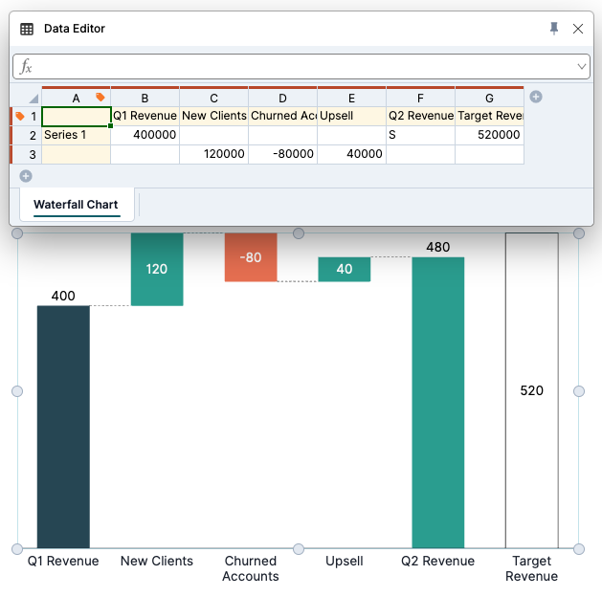The width and height of the screenshot is (602, 597).
Task: Click the fx function icon in formula bar
Action: click(26, 66)
